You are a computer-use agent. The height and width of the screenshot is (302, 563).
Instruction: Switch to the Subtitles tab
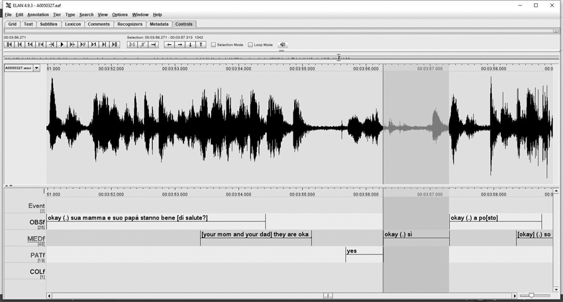point(48,24)
